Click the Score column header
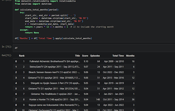This screenshot has width=175, height=111. click(85, 56)
